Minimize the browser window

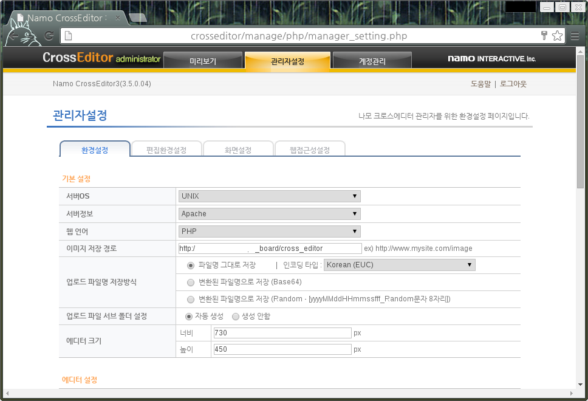[x=547, y=7]
